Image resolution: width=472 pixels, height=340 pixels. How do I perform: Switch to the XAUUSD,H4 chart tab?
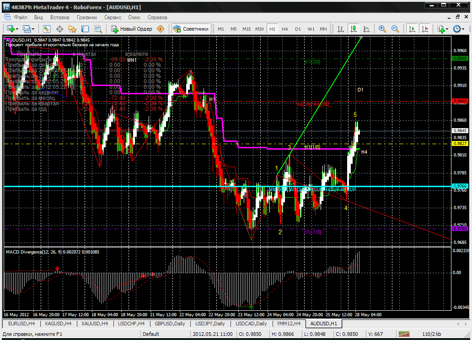coord(95,324)
